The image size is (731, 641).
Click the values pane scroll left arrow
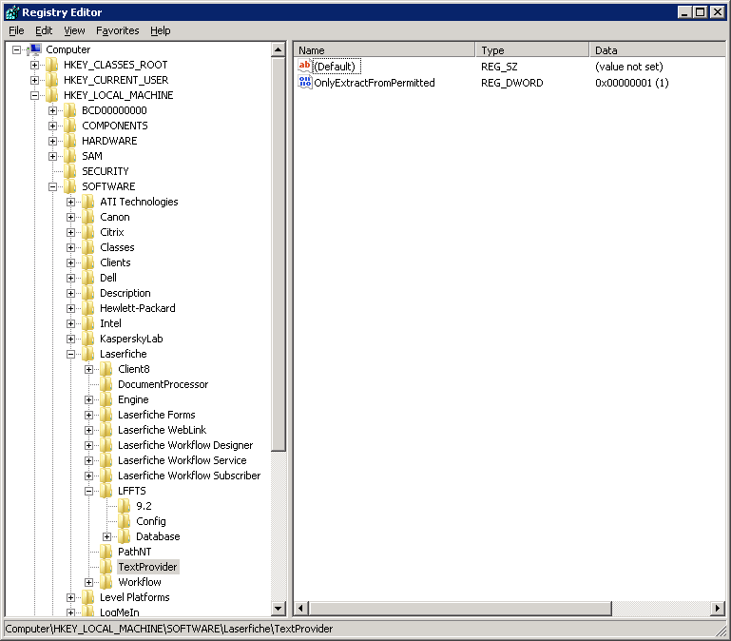(x=300, y=609)
